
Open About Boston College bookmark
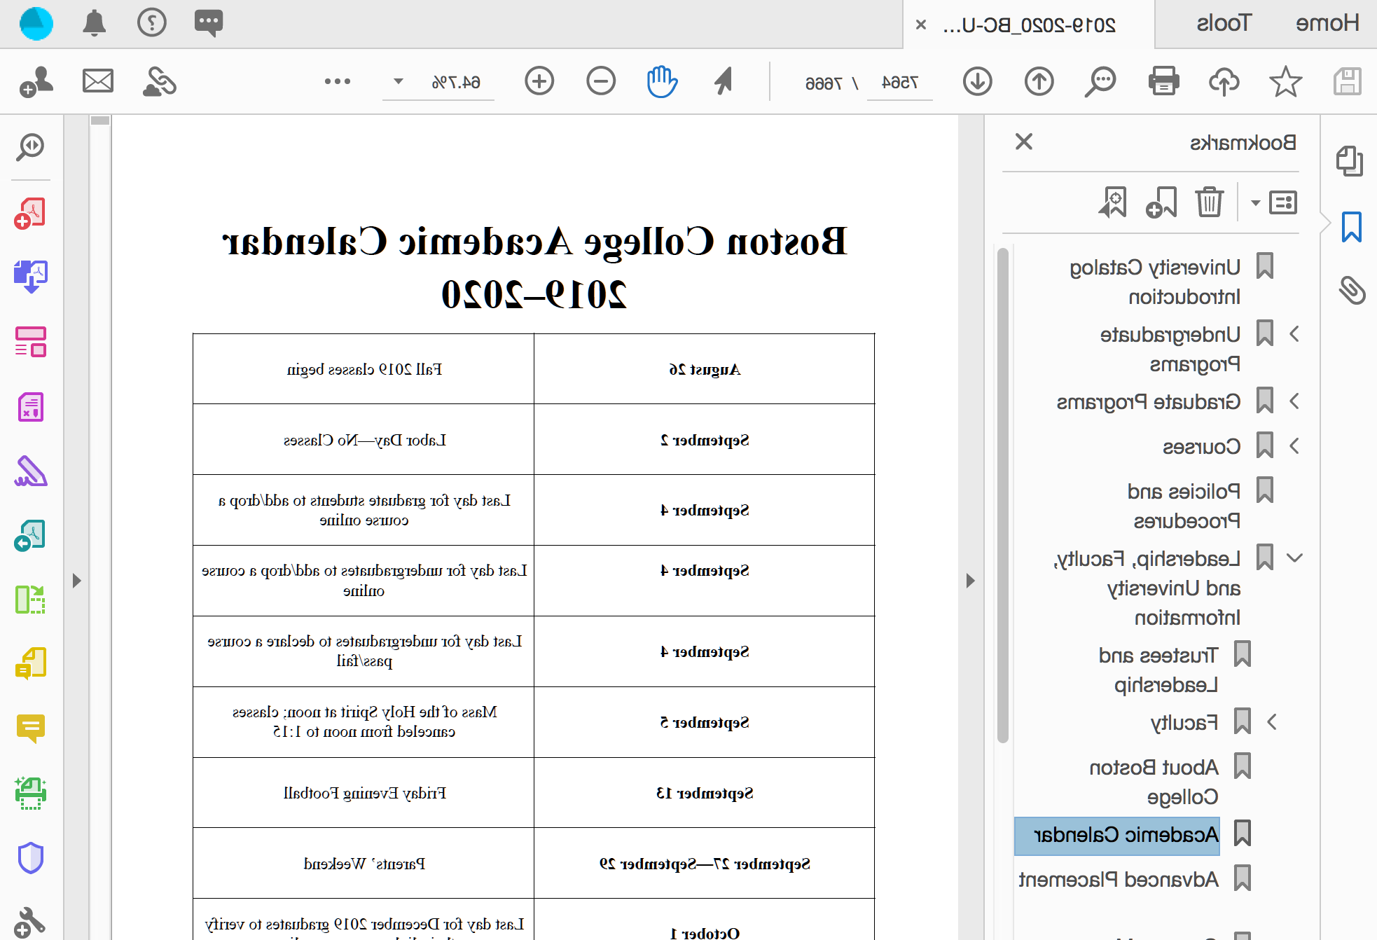pos(1154,782)
